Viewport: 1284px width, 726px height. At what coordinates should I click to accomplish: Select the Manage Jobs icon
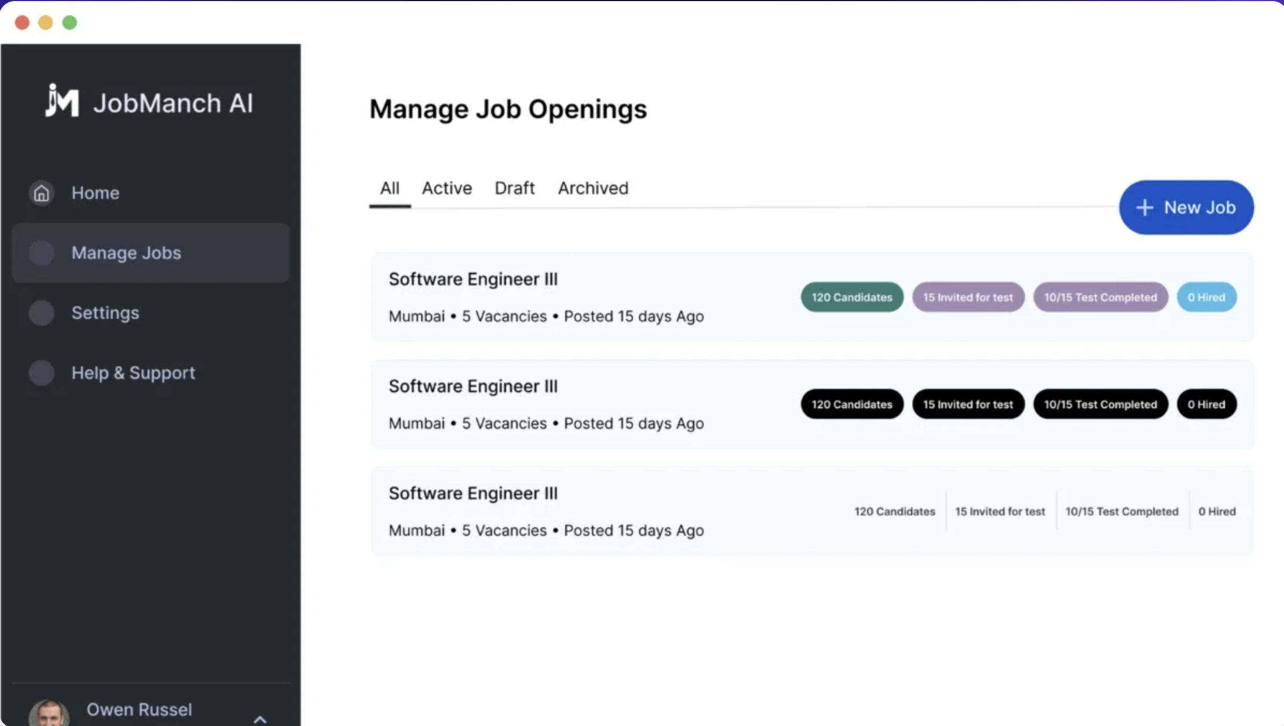[x=41, y=253]
